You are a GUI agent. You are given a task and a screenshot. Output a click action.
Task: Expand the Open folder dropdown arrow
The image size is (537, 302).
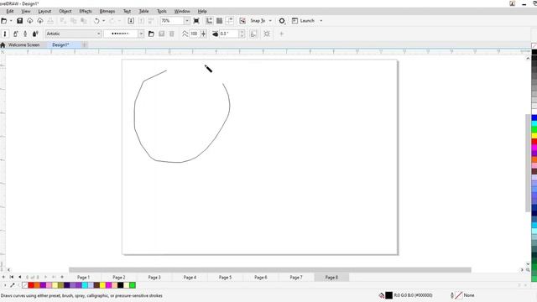tap(11, 21)
